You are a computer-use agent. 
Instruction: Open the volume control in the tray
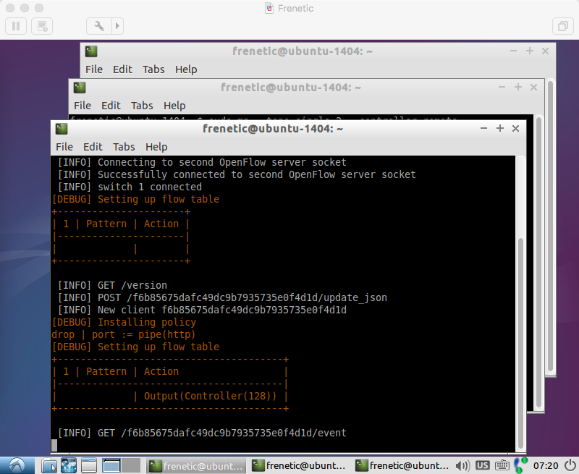click(x=462, y=466)
